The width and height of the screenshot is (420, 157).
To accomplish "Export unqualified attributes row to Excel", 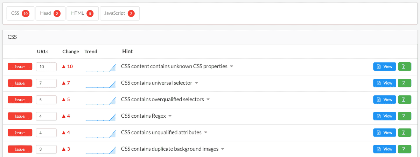I will pos(404,133).
